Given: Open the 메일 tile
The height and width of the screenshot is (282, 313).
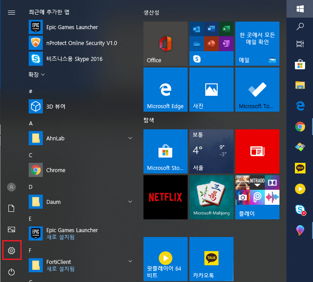Looking at the screenshot, I should 257,44.
